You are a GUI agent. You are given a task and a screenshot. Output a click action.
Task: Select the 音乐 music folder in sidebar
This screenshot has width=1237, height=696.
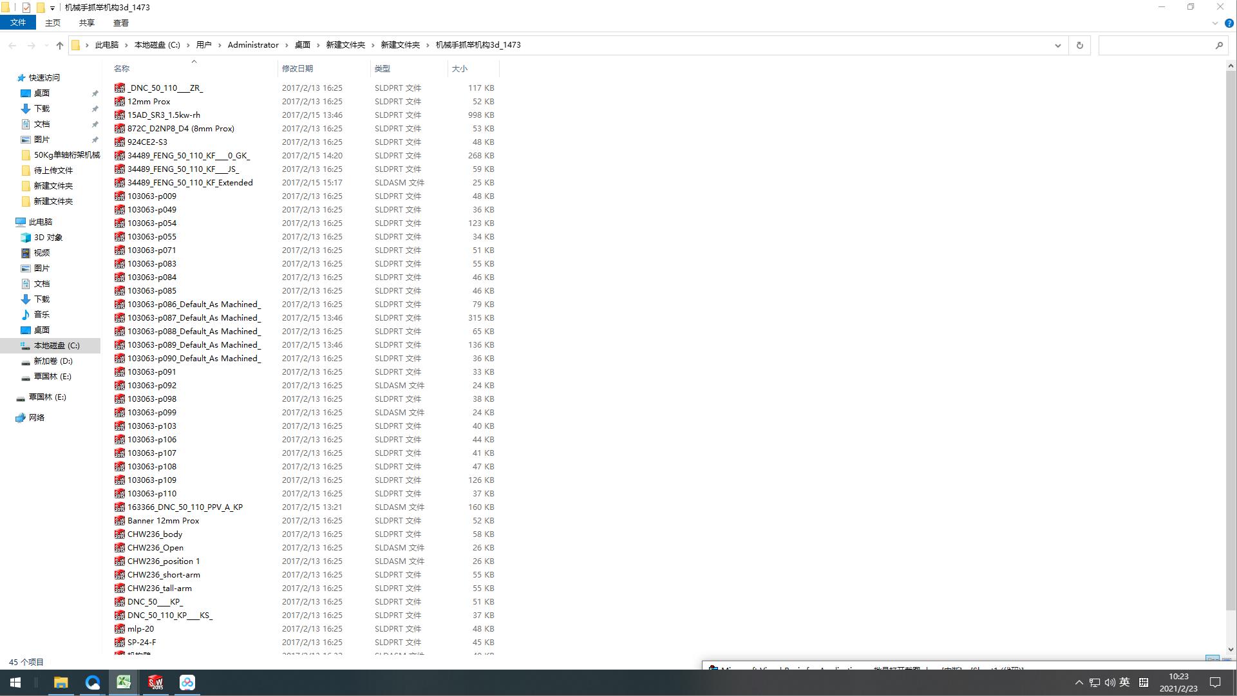[41, 314]
